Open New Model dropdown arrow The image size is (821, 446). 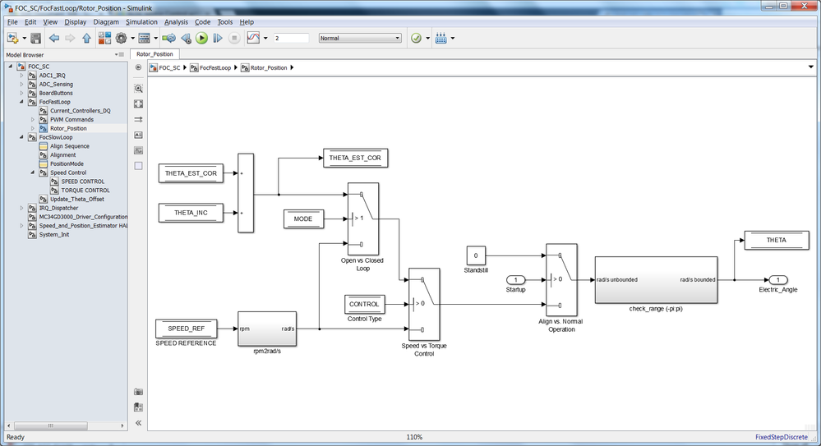coord(24,39)
